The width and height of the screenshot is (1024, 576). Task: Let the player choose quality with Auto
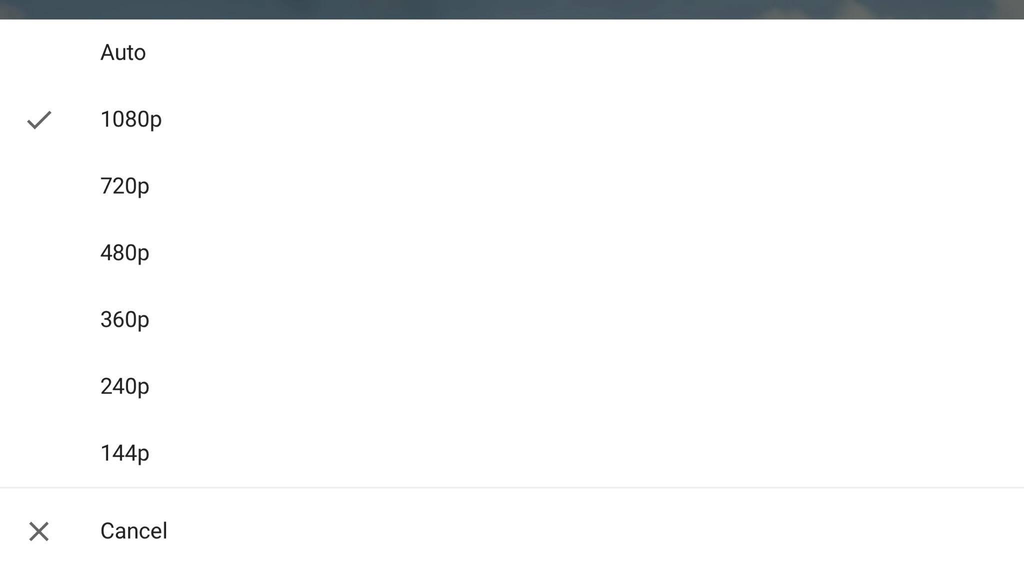(512, 52)
